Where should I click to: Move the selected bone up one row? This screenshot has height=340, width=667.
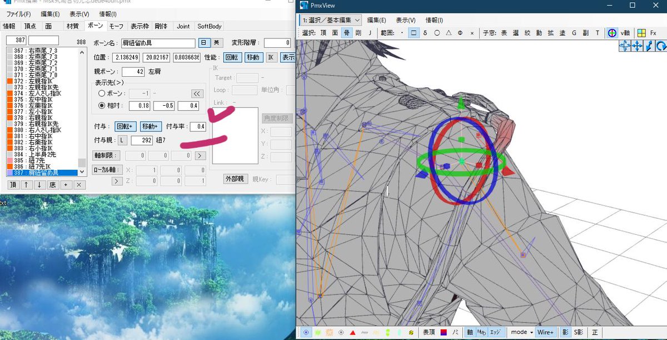coord(26,185)
